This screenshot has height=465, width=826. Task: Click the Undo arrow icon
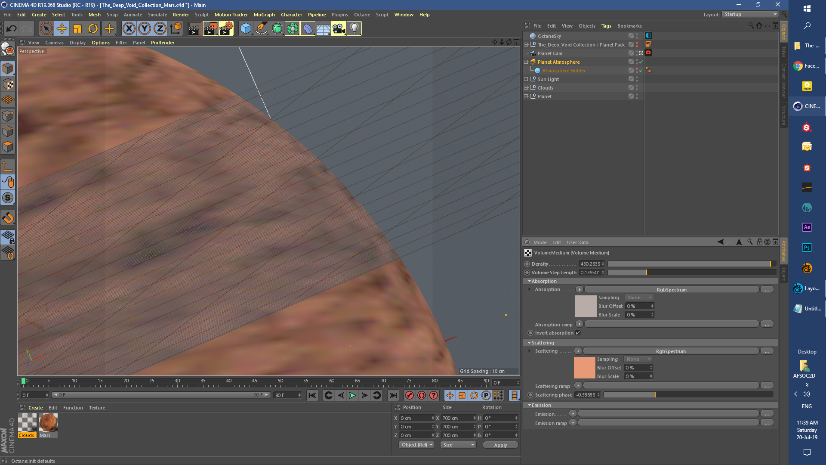11,29
